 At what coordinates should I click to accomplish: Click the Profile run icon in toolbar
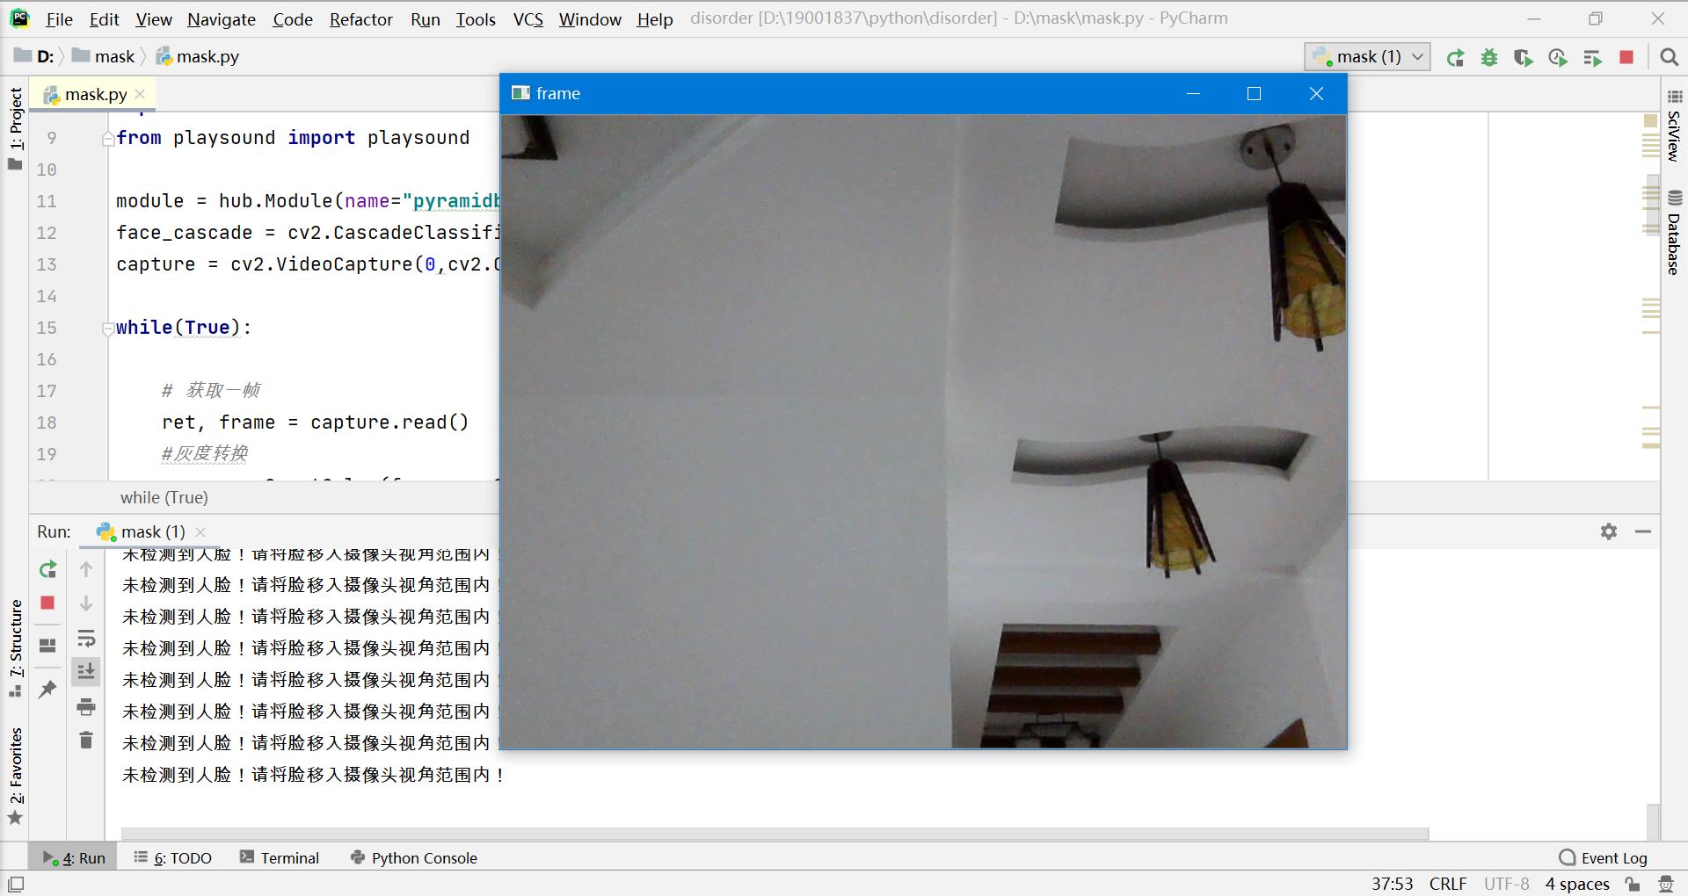(x=1558, y=57)
